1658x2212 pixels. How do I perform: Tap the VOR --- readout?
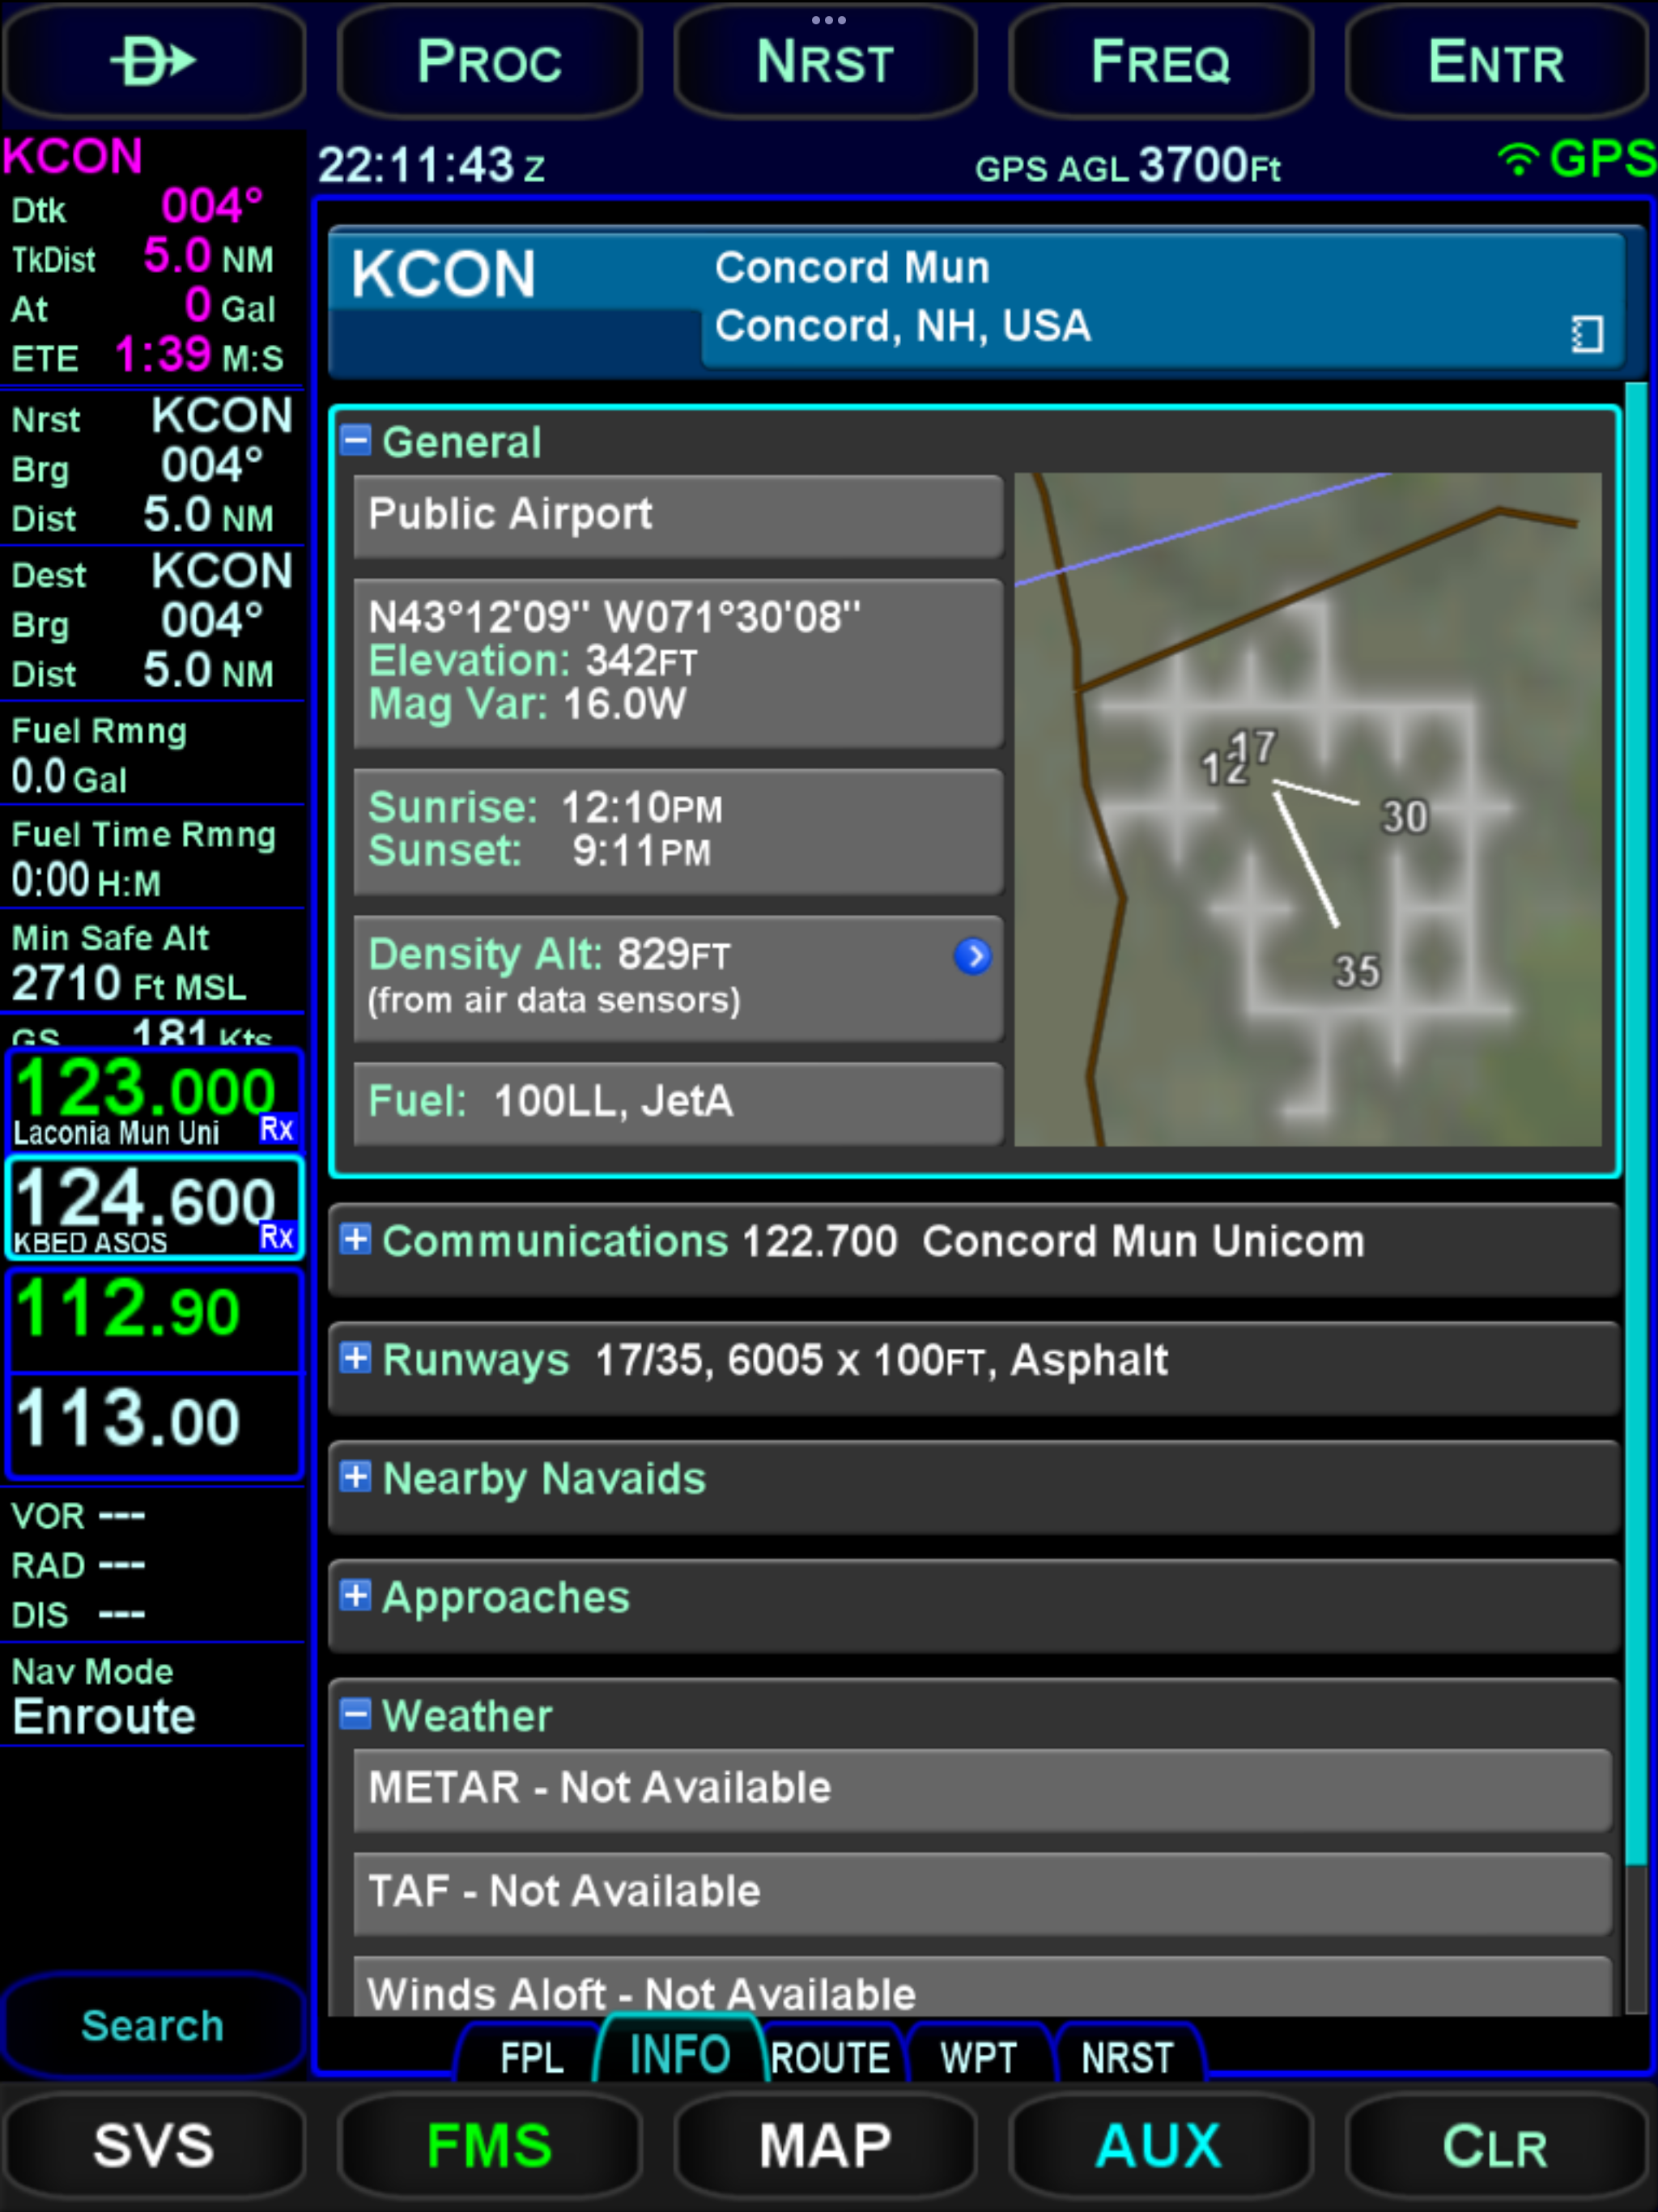tap(78, 1516)
